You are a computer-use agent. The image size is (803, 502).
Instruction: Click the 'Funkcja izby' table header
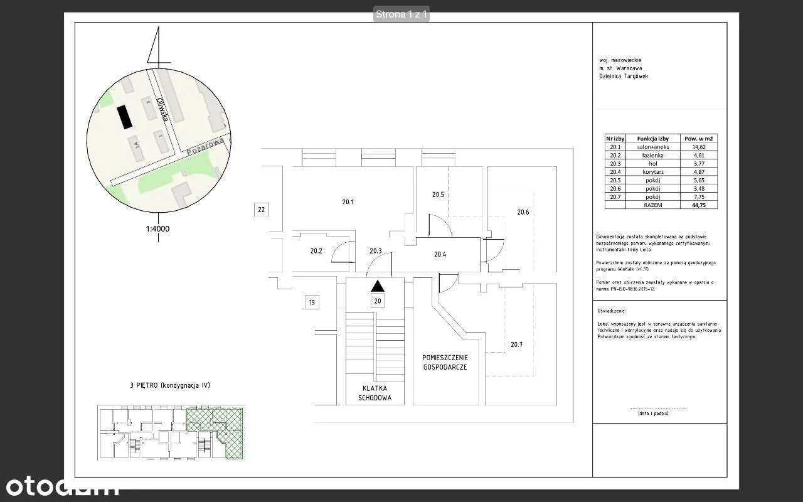[x=653, y=139]
